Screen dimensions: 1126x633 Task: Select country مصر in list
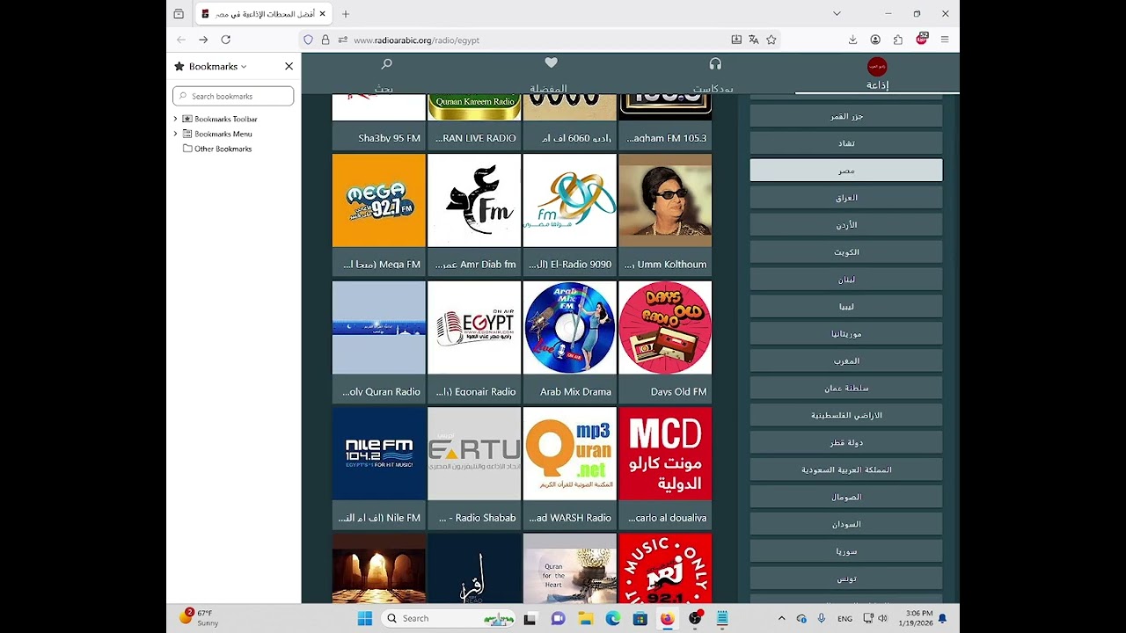pos(846,171)
